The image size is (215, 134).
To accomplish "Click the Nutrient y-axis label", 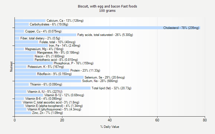I will (x=11, y=67).
